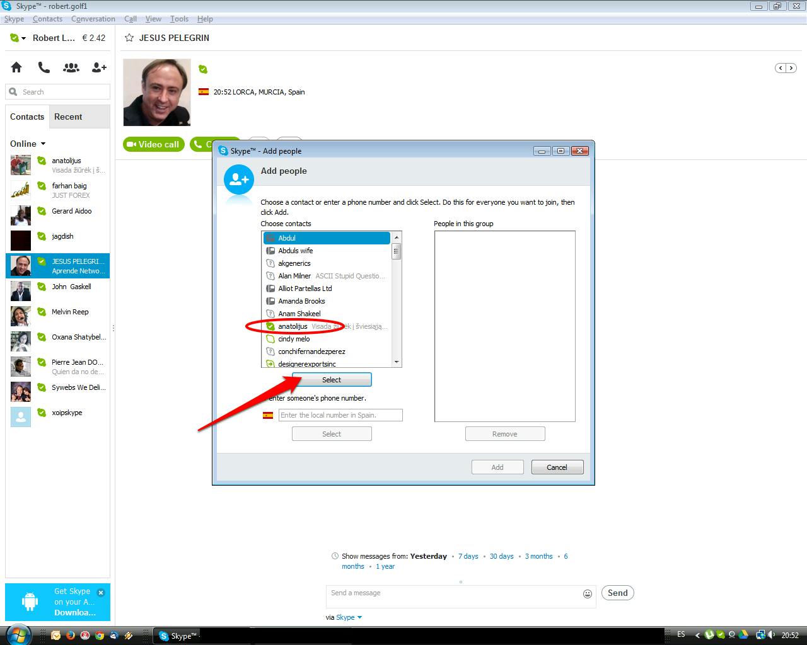
Task: Open Gerard Aidoo in the sidebar contacts
Action: [x=58, y=215]
